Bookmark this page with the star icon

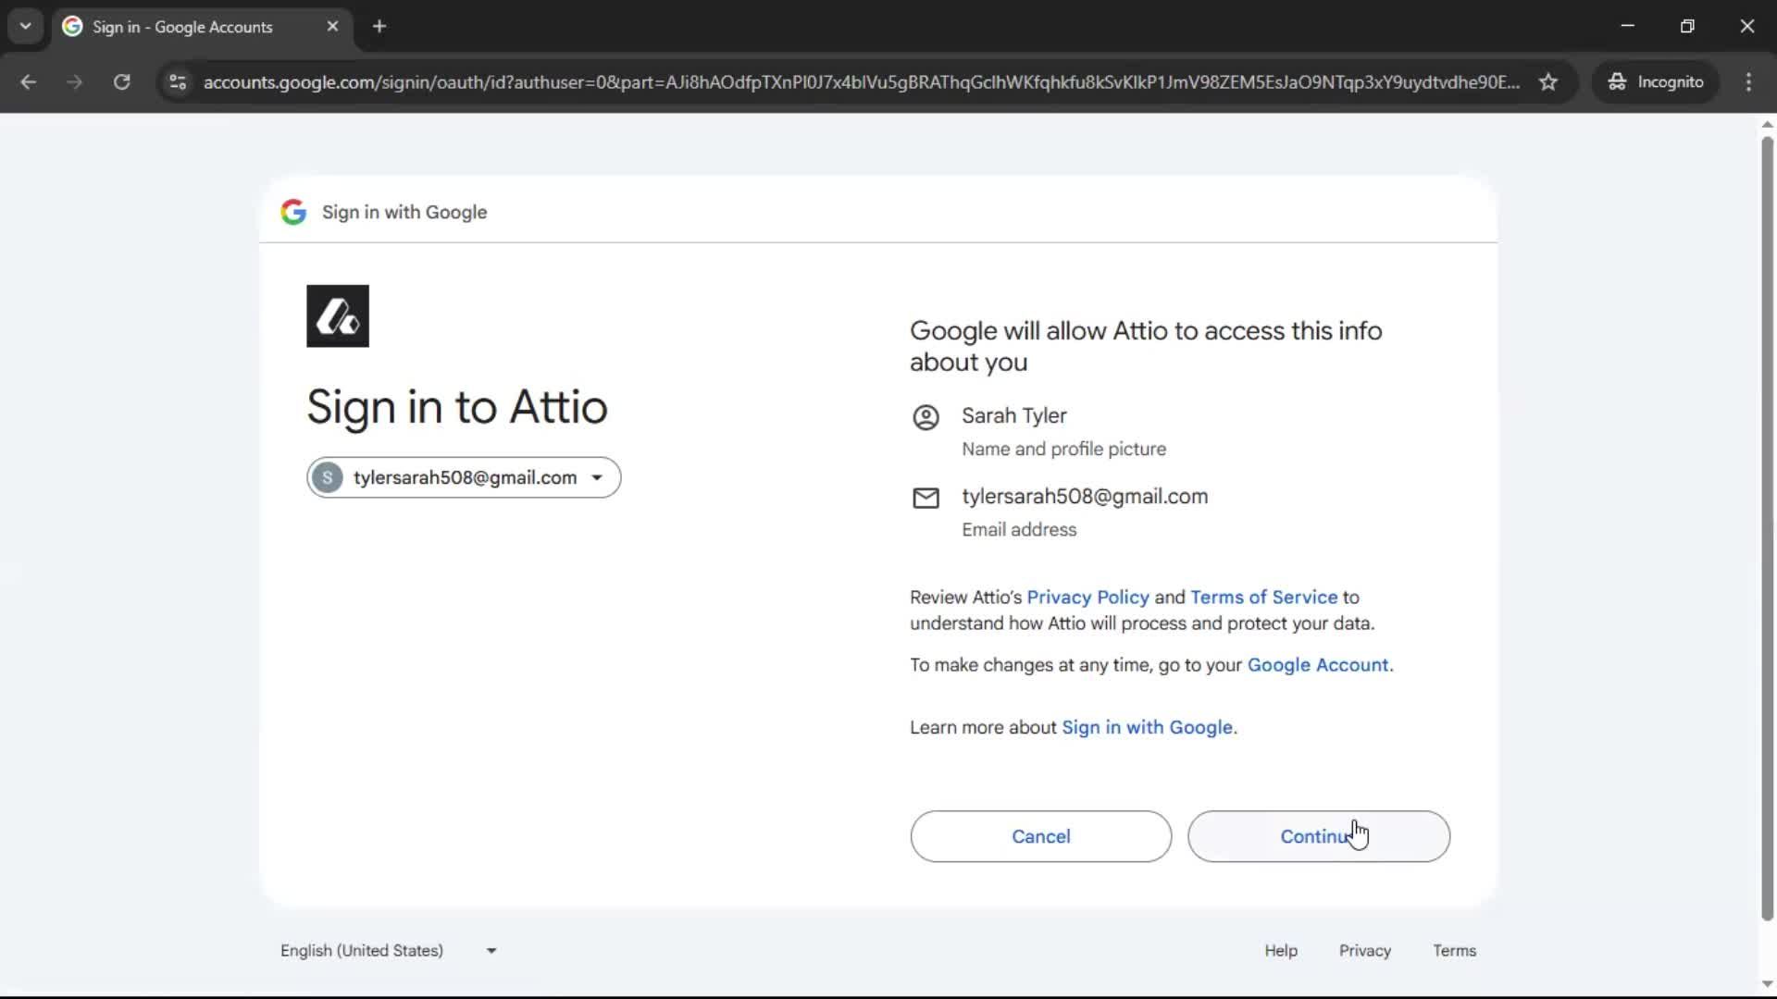pyautogui.click(x=1548, y=81)
